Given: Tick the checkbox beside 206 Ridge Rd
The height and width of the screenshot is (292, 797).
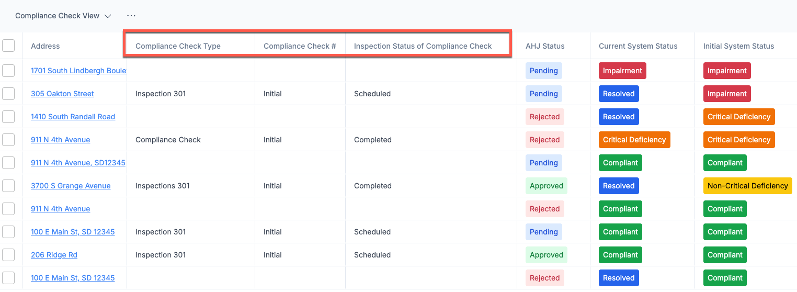Looking at the screenshot, I should [x=8, y=255].
